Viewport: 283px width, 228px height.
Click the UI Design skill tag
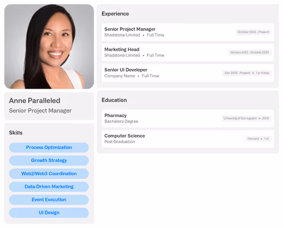tap(49, 213)
